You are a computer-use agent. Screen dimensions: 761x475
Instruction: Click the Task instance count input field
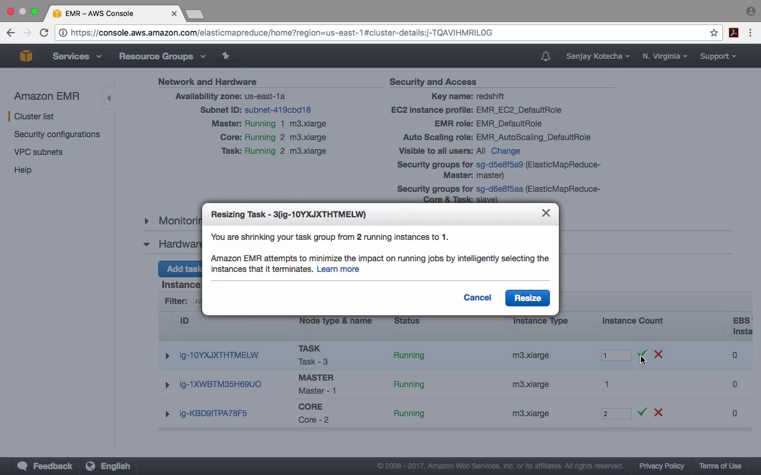(616, 356)
